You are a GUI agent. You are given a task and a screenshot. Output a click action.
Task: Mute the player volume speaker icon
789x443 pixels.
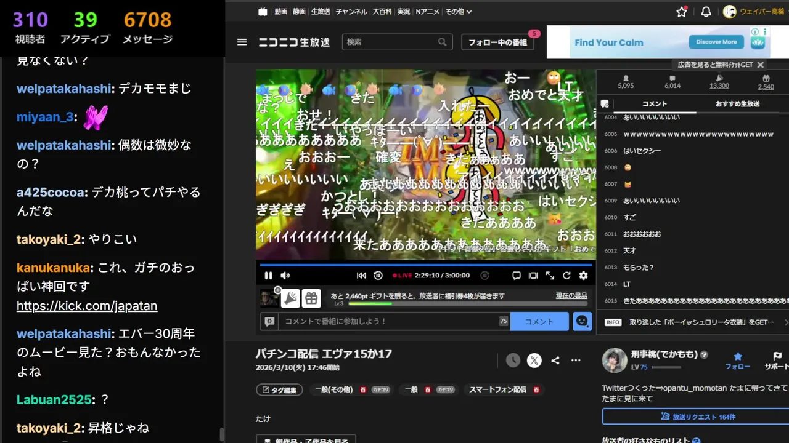[285, 276]
